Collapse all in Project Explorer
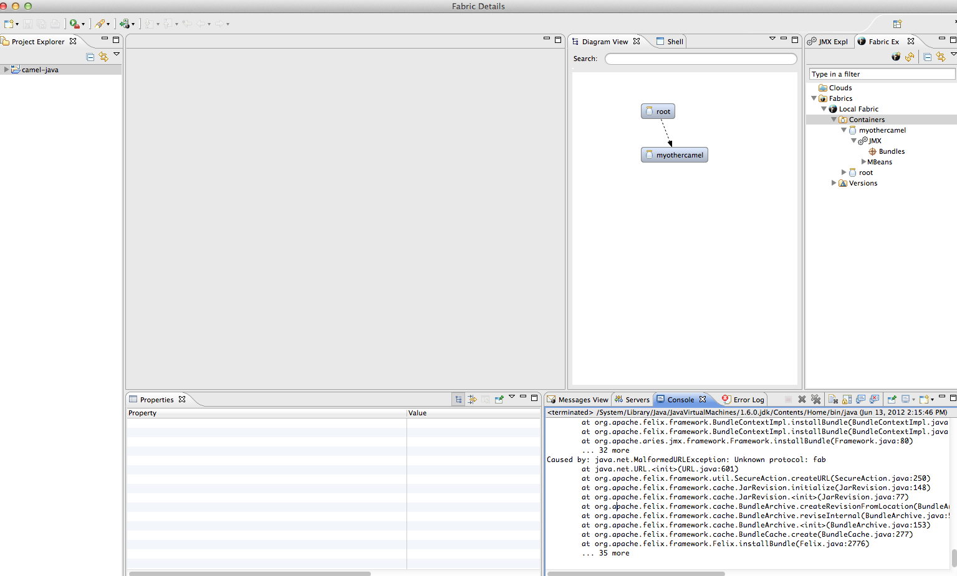Viewport: 957px width, 576px height. tap(90, 57)
